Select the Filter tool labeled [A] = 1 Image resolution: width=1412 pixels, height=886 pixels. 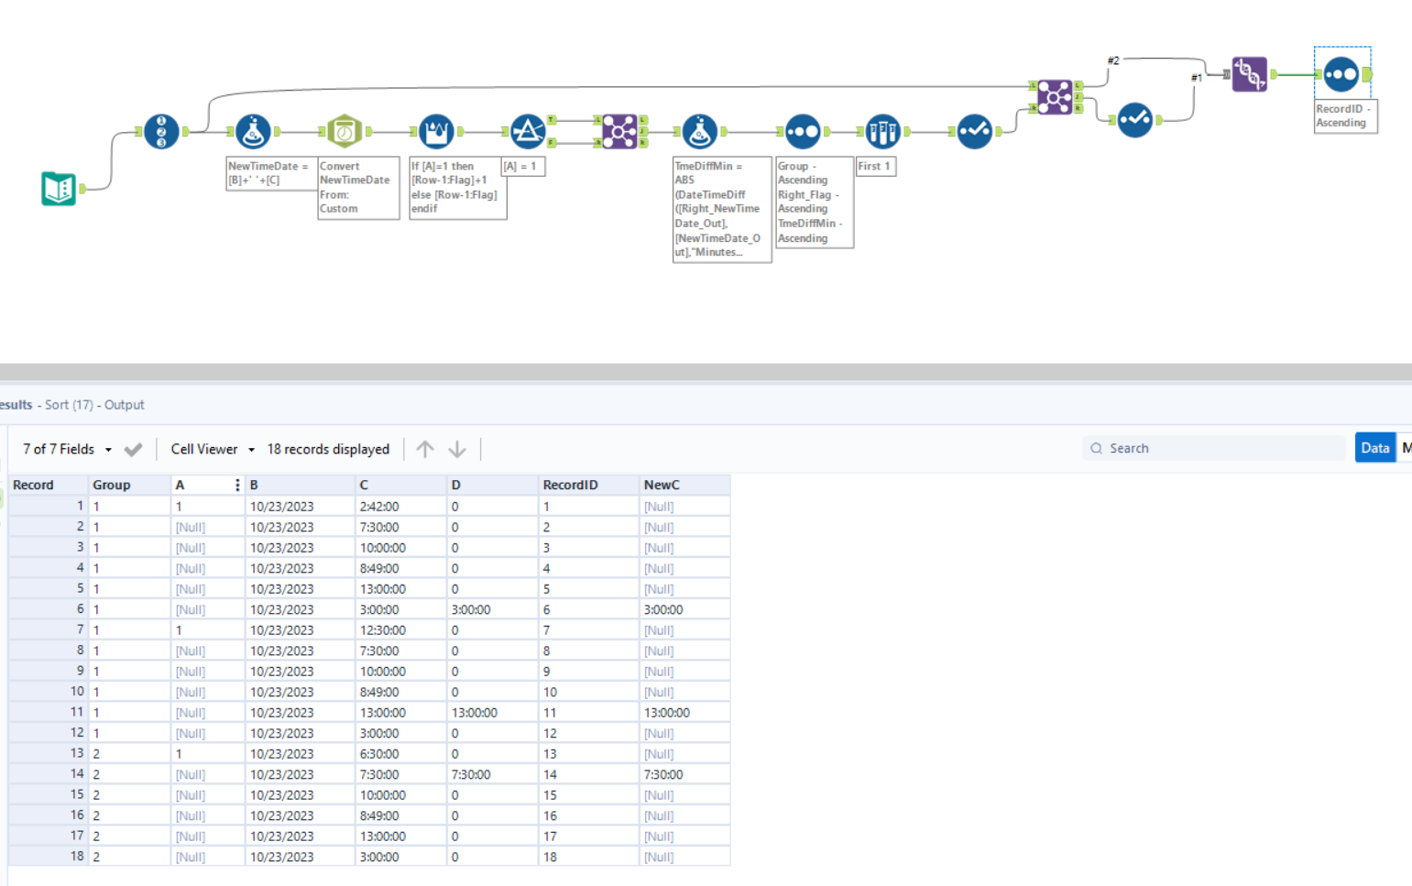[527, 130]
